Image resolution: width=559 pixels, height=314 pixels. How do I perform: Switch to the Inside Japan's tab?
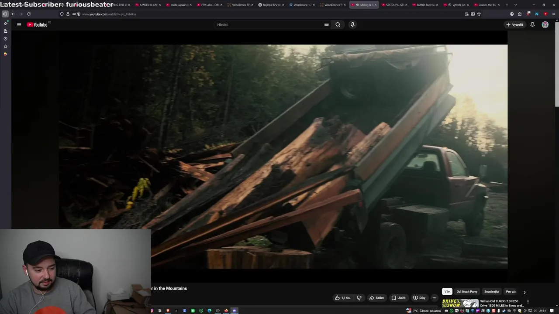[x=179, y=5]
